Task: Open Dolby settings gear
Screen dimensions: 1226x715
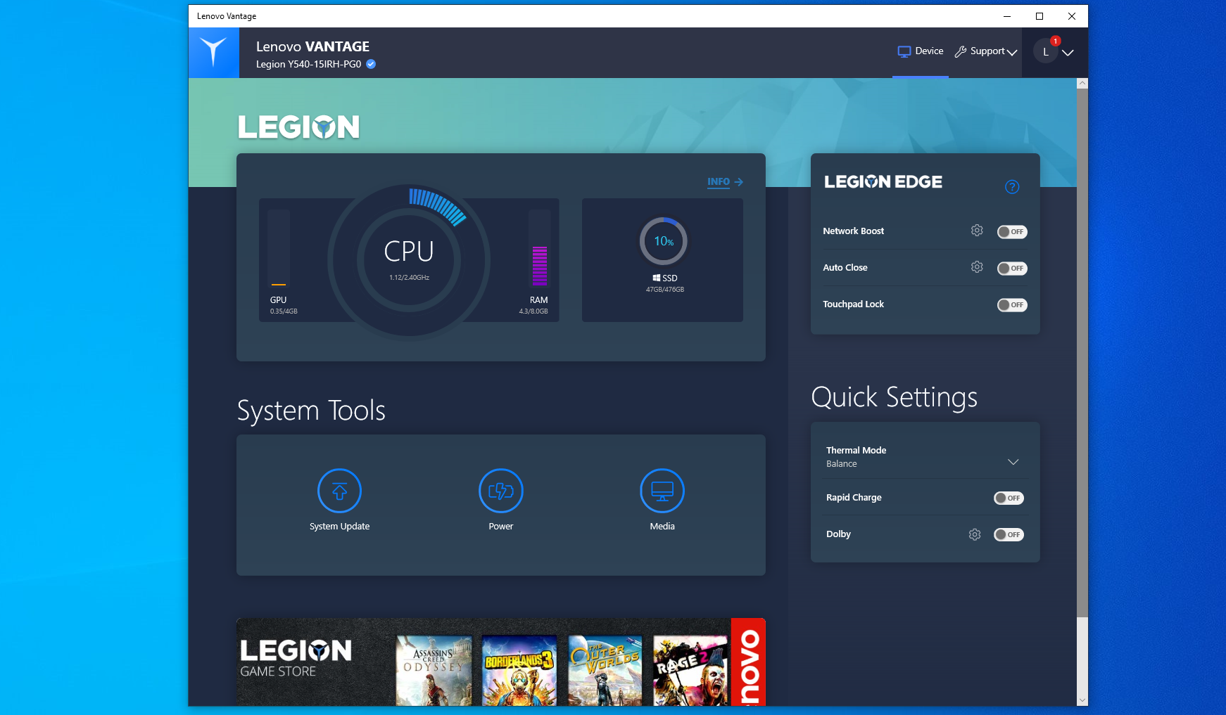Action: (x=975, y=534)
